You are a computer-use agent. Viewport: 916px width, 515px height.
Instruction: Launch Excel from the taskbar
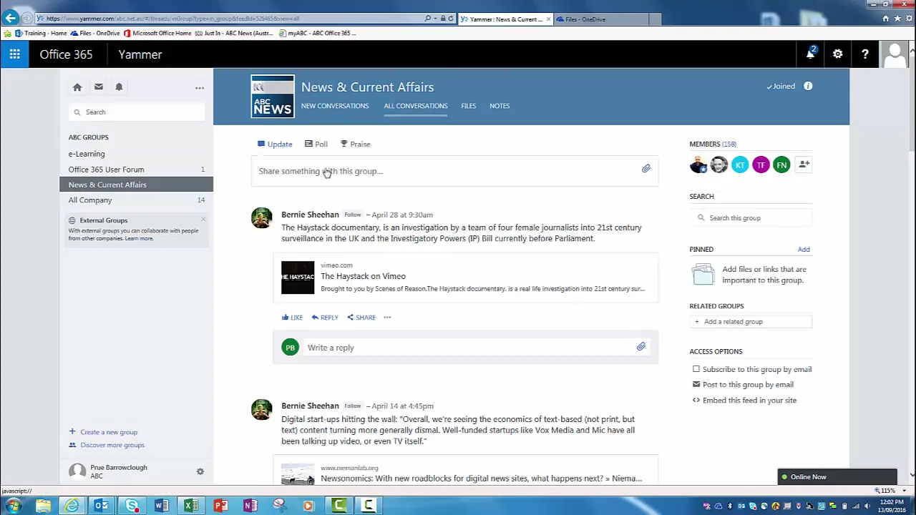point(191,506)
